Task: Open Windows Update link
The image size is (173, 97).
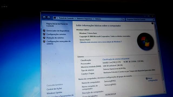Action: [x=54, y=93]
